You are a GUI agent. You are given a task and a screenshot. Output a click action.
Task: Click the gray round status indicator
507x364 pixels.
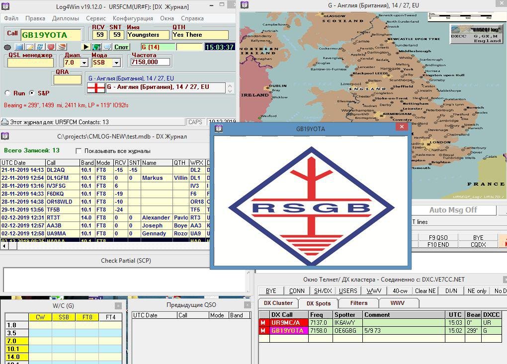point(7,47)
